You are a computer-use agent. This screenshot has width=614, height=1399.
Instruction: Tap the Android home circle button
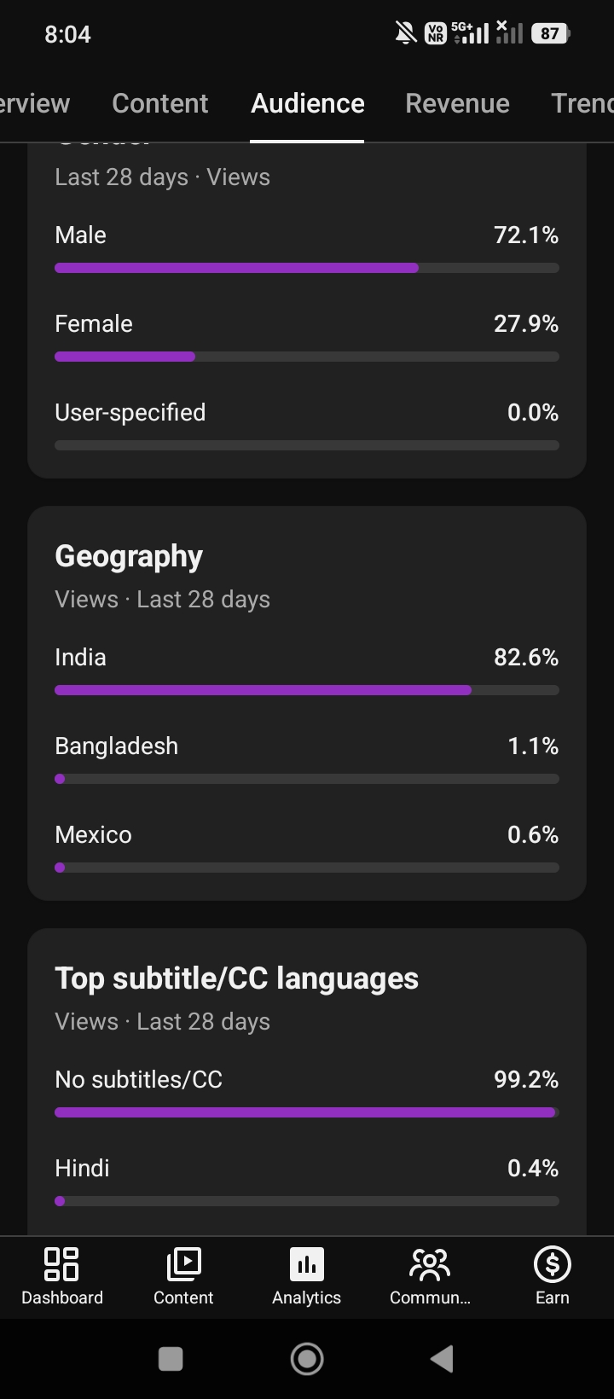[307, 1359]
